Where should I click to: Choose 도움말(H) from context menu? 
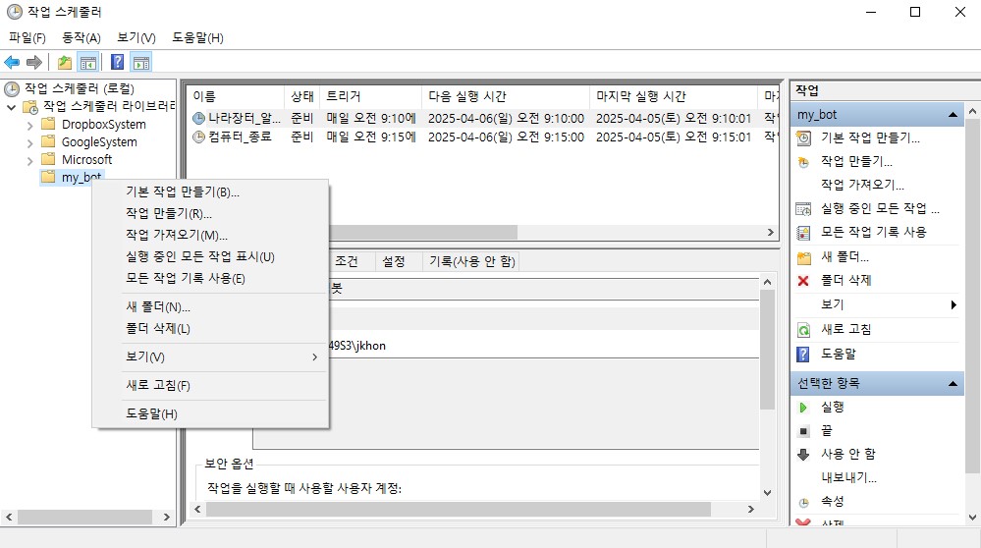pos(210,413)
